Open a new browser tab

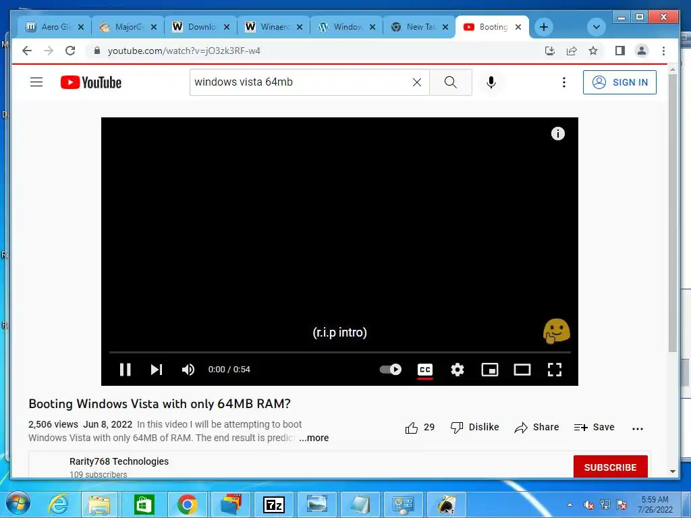point(543,27)
